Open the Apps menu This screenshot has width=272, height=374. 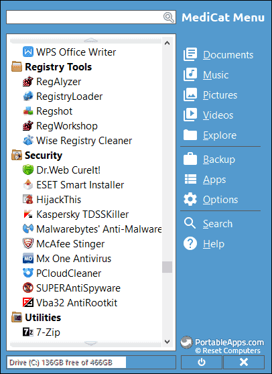pyautogui.click(x=214, y=180)
